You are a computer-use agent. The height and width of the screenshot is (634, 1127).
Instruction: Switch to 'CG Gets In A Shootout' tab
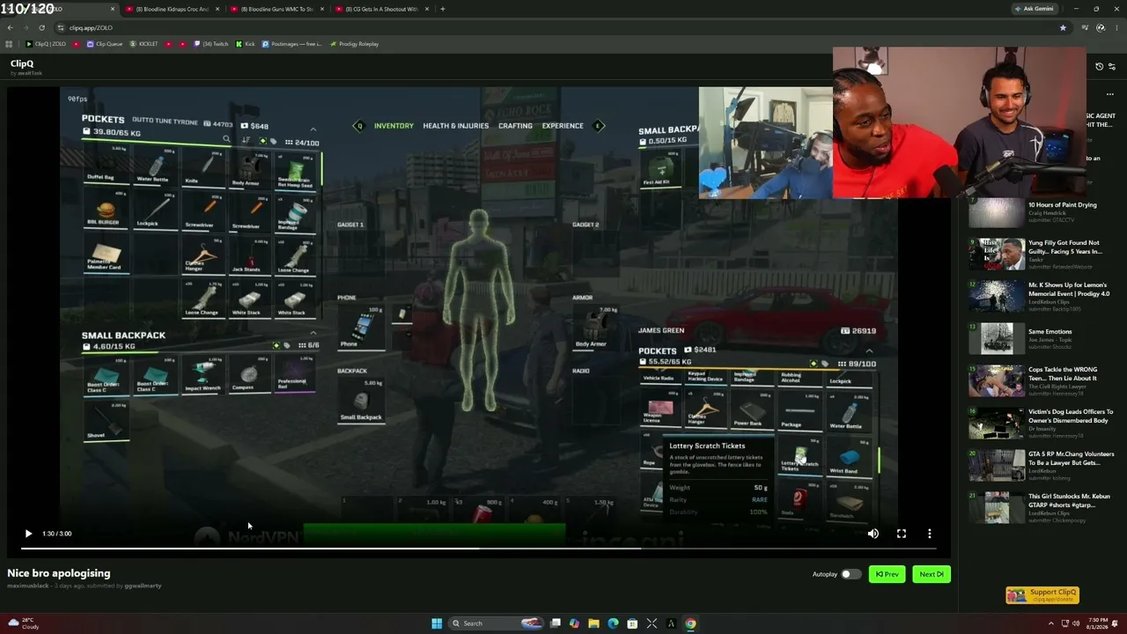[x=381, y=9]
